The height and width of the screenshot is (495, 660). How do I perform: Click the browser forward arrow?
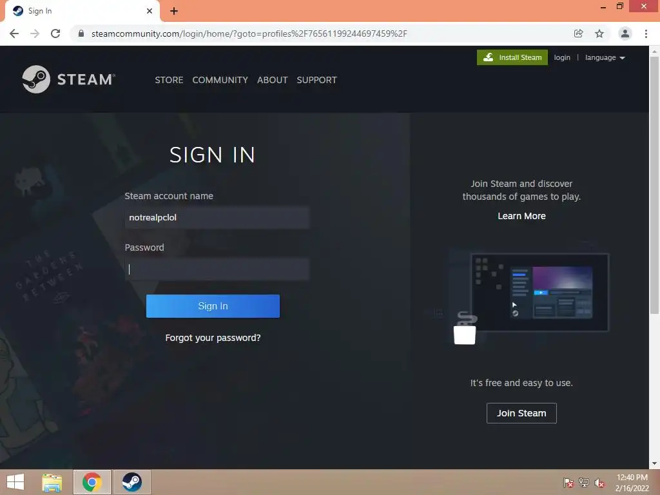[x=35, y=34]
